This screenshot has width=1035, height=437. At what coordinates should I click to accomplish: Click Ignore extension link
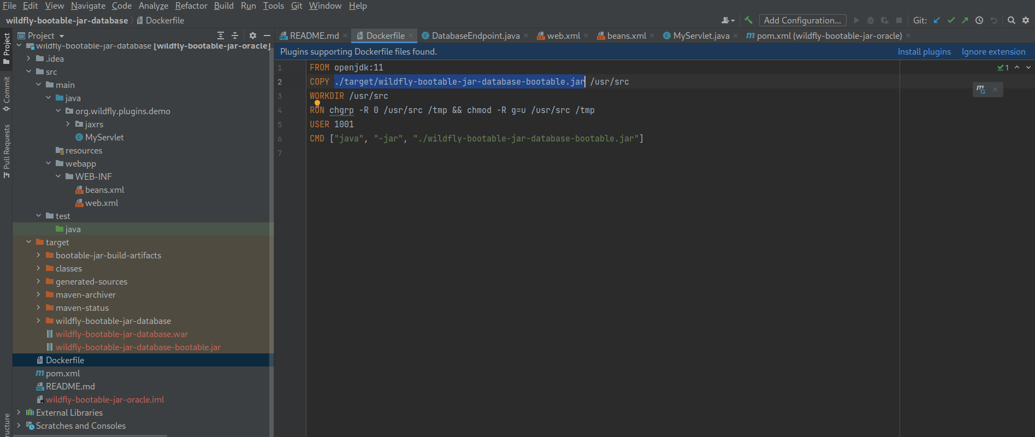coord(993,51)
